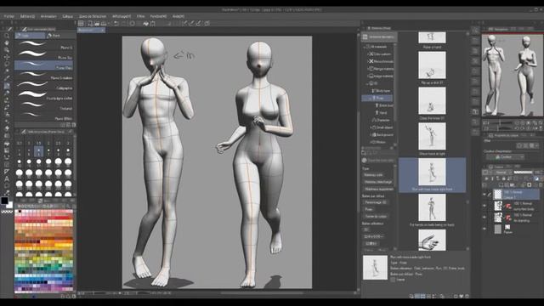Click the Pose tag button under default tags
The image size is (544, 306).
369,209
